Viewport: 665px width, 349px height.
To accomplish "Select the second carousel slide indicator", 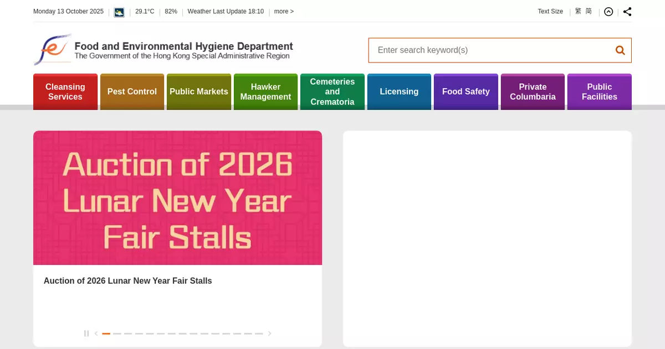I will tap(117, 334).
